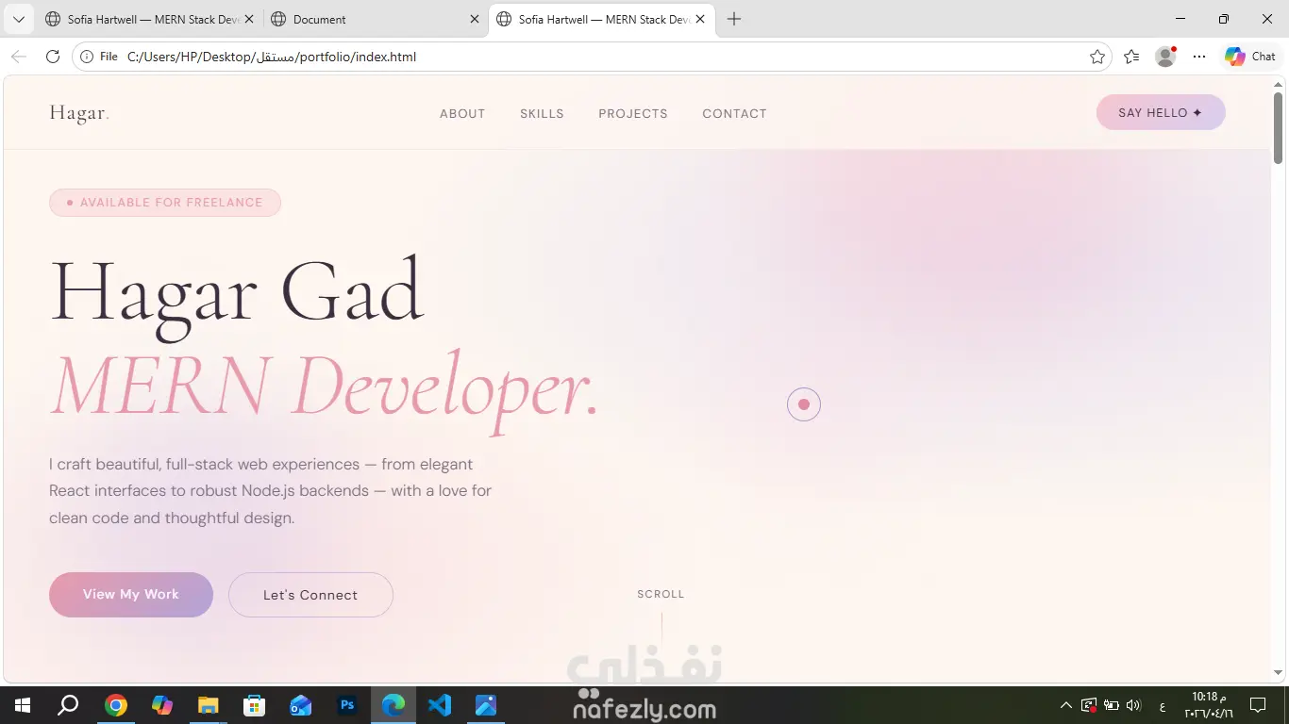Add this page to favorites with star
Viewport: 1289px width, 724px height.
1097,57
